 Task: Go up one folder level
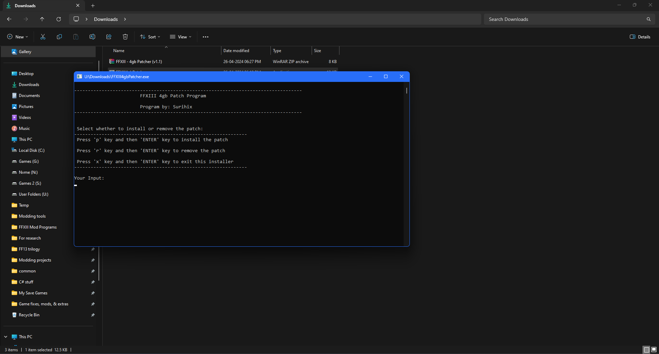pyautogui.click(x=42, y=19)
